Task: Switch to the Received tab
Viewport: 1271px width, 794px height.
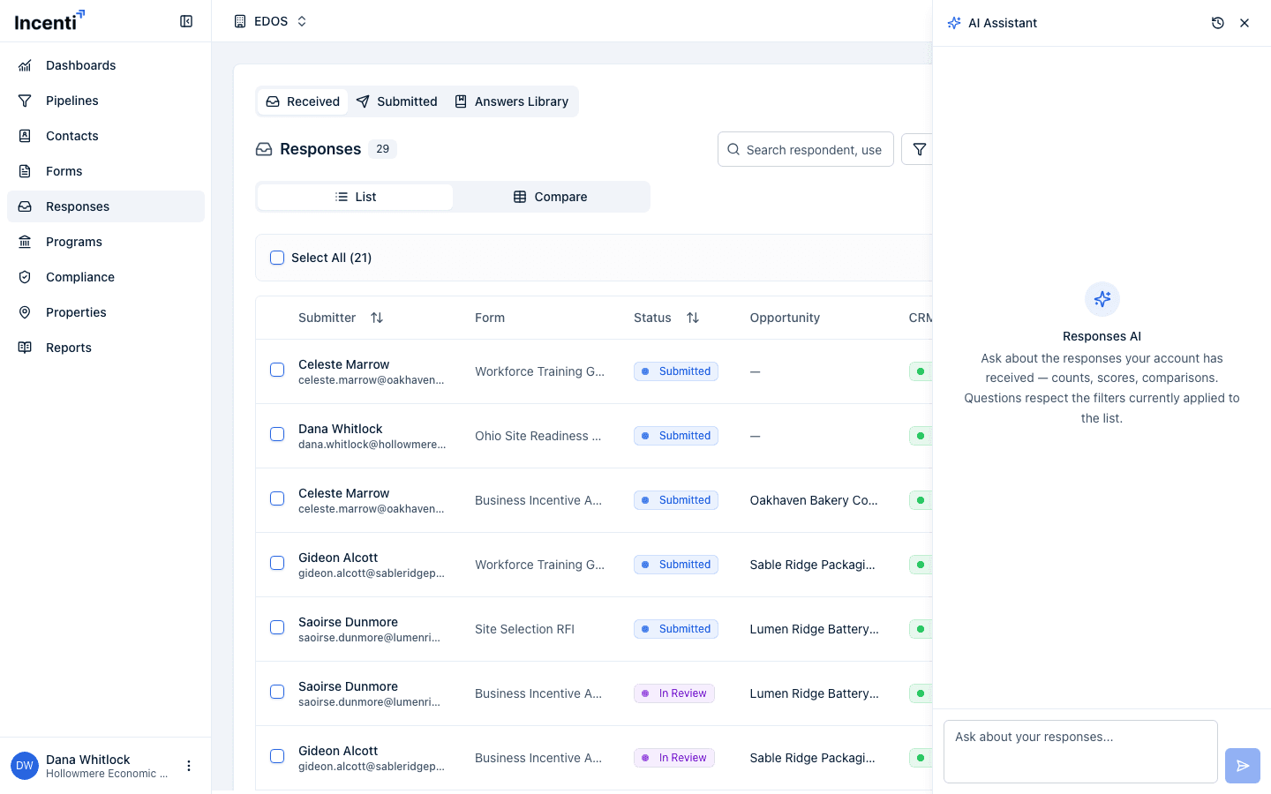Action: point(303,101)
